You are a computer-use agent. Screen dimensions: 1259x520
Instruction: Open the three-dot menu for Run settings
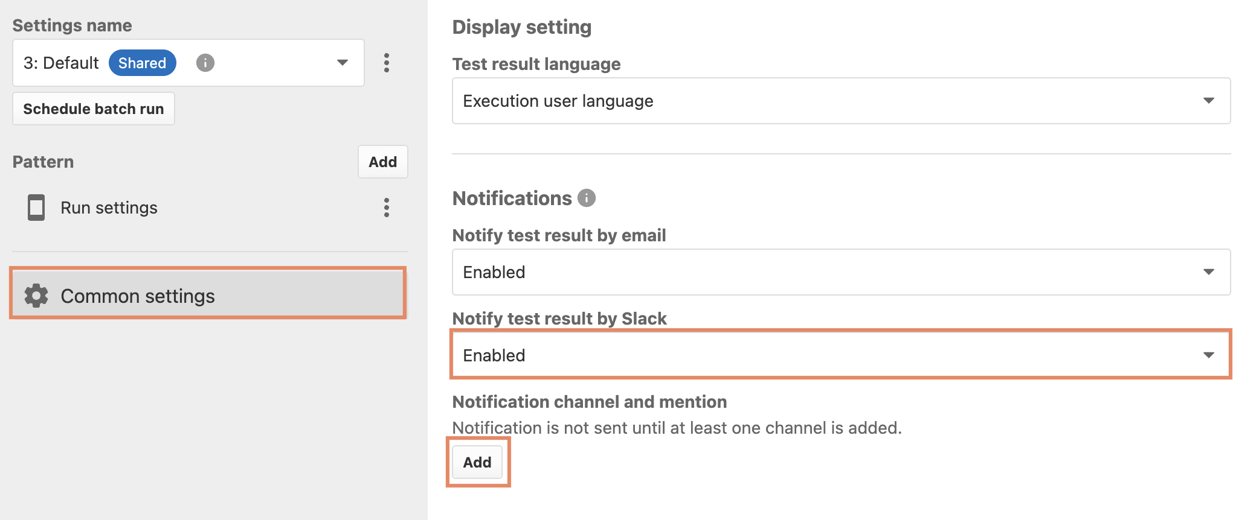coord(387,208)
